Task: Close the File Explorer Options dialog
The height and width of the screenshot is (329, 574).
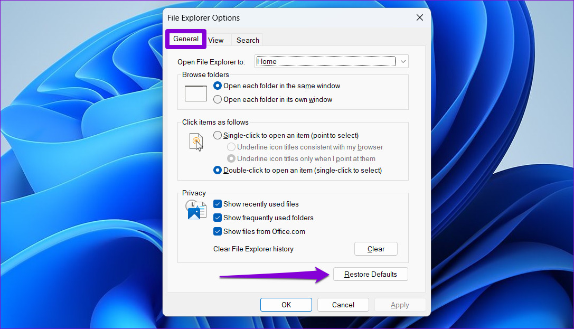Action: point(419,17)
